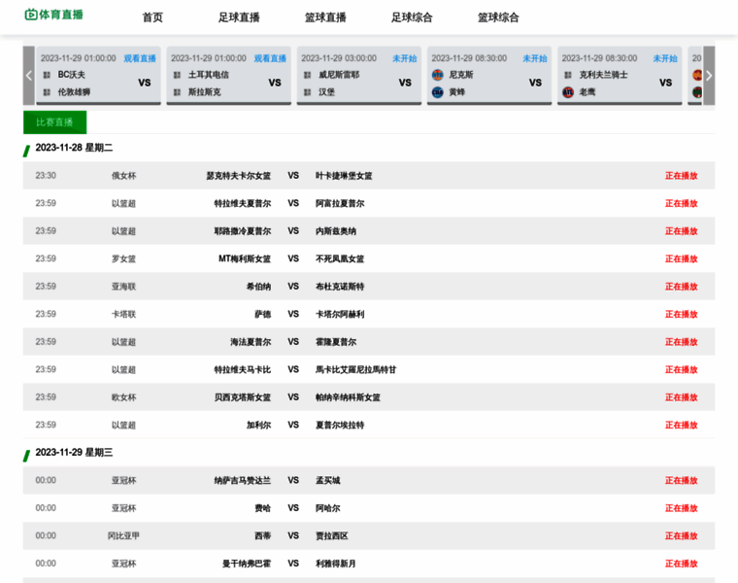
Task: Click the 黄蜂 team logo
Action: coord(437,92)
